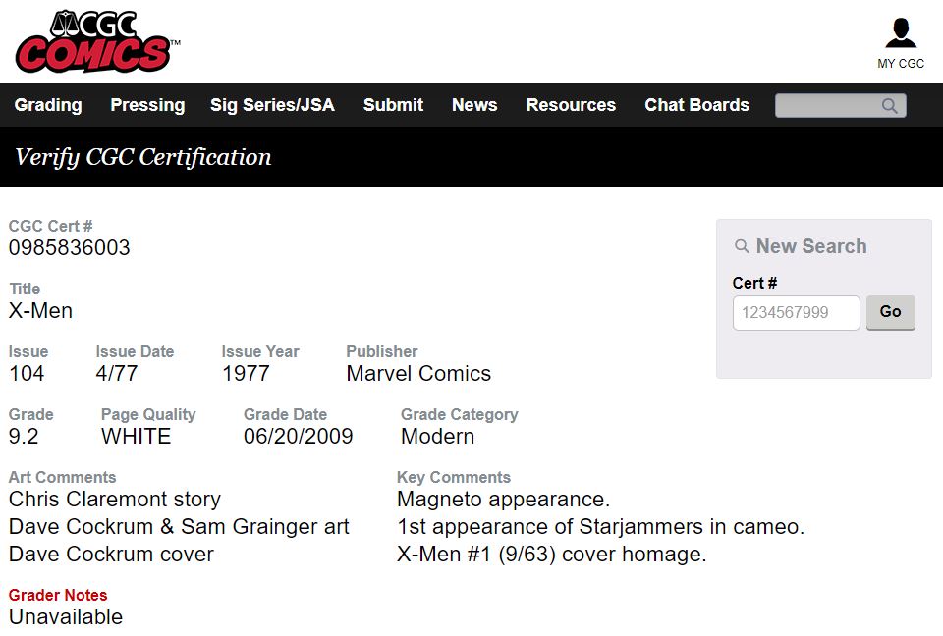The image size is (943, 636).
Task: Click the grade date 06/20/2009
Action: point(299,436)
